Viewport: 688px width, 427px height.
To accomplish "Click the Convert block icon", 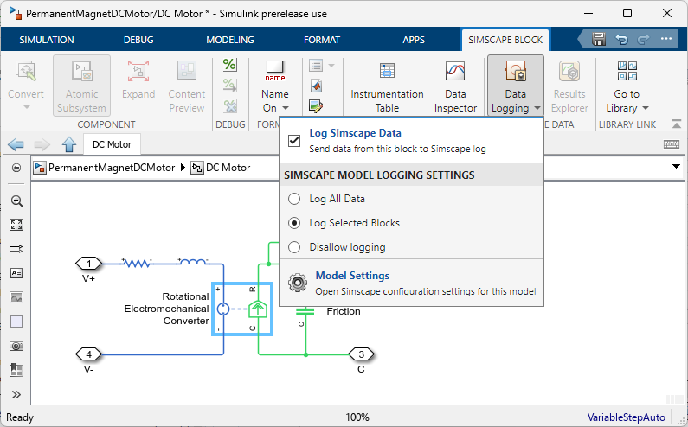I will click(x=26, y=72).
